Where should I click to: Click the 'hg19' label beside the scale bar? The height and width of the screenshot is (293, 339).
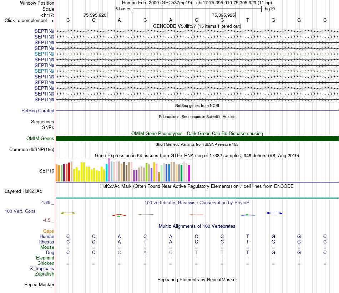click(x=270, y=9)
